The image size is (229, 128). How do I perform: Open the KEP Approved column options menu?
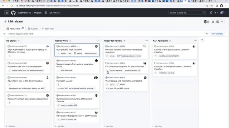tap(195, 41)
